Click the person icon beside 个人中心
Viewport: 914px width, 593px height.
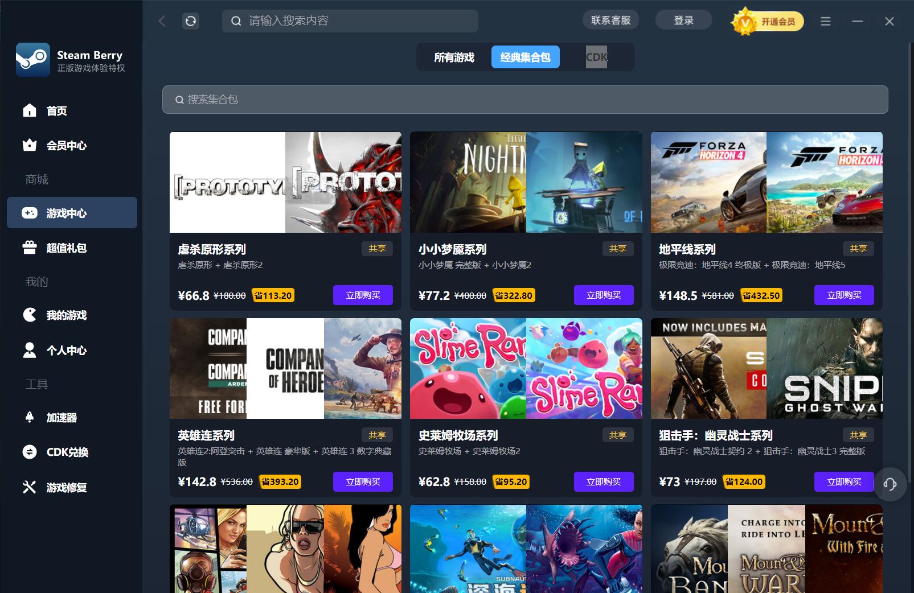[x=30, y=350]
